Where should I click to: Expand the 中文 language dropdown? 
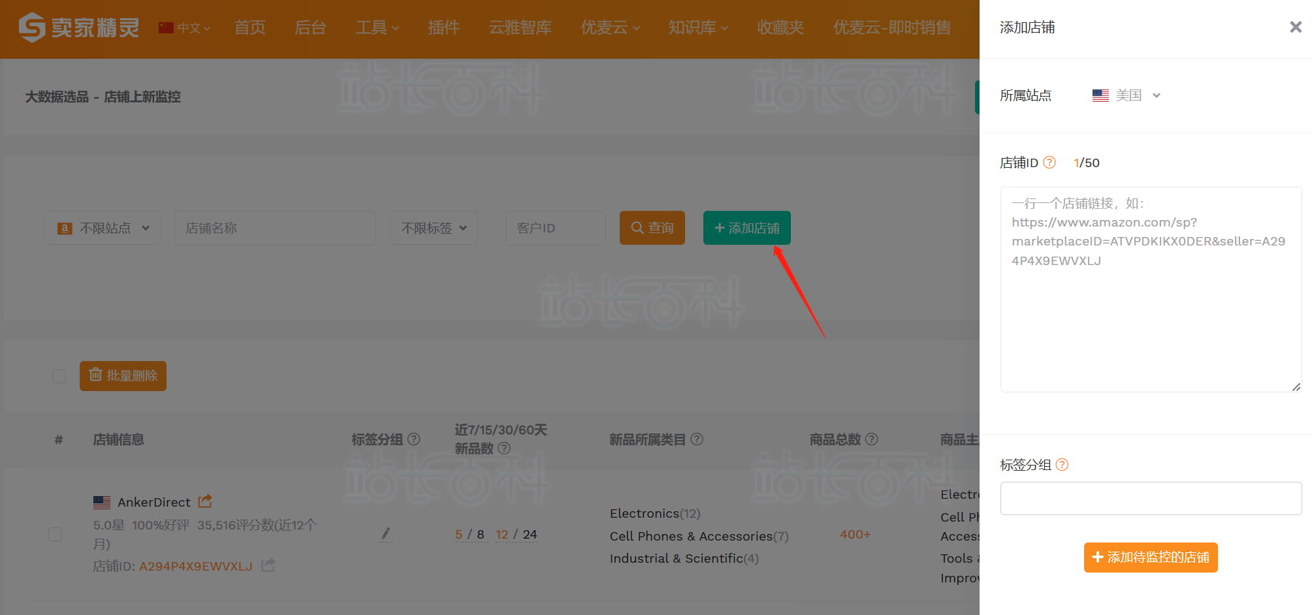point(185,28)
